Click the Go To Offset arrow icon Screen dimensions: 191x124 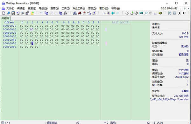103,13
